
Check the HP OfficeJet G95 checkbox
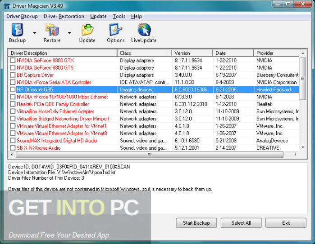[13, 89]
